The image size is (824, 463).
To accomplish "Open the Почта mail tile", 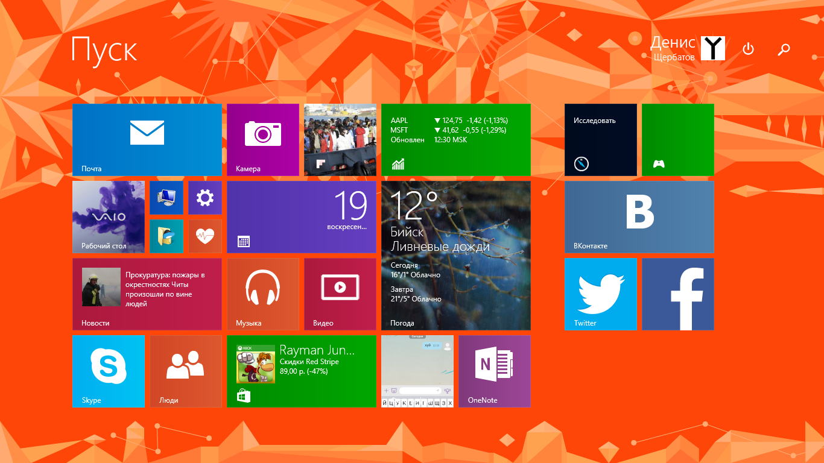I will (147, 140).
